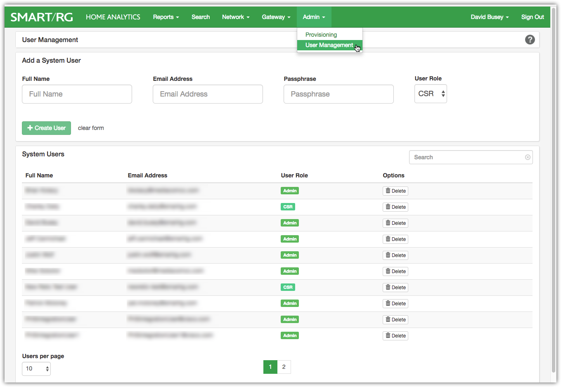Click the trash icon in the first table row

[388, 191]
